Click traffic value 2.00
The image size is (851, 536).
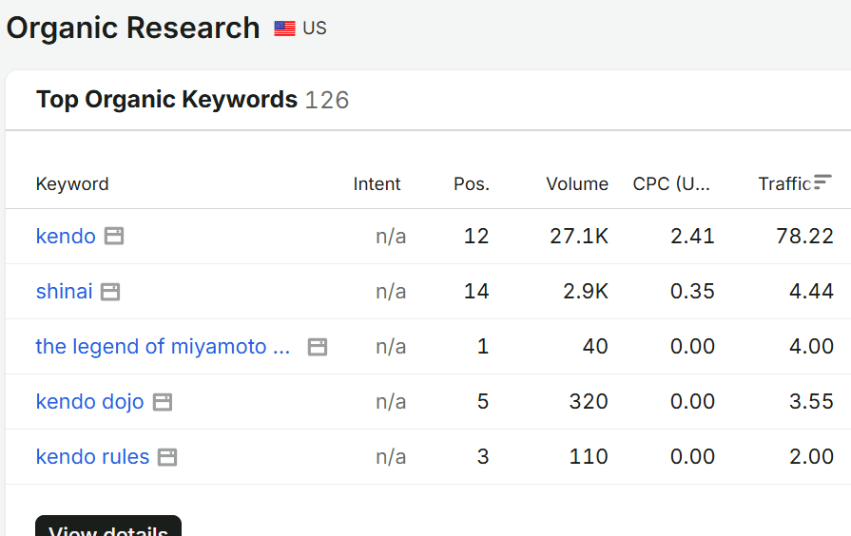tap(811, 457)
